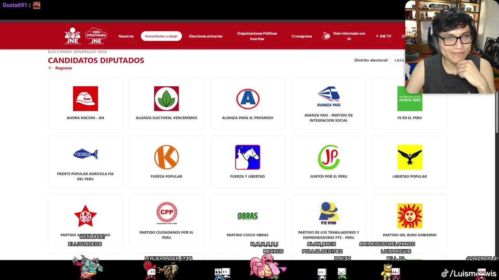Click PARTIDO DEL BUEN GOBIERNO label
The width and height of the screenshot is (499, 280).
click(410, 235)
